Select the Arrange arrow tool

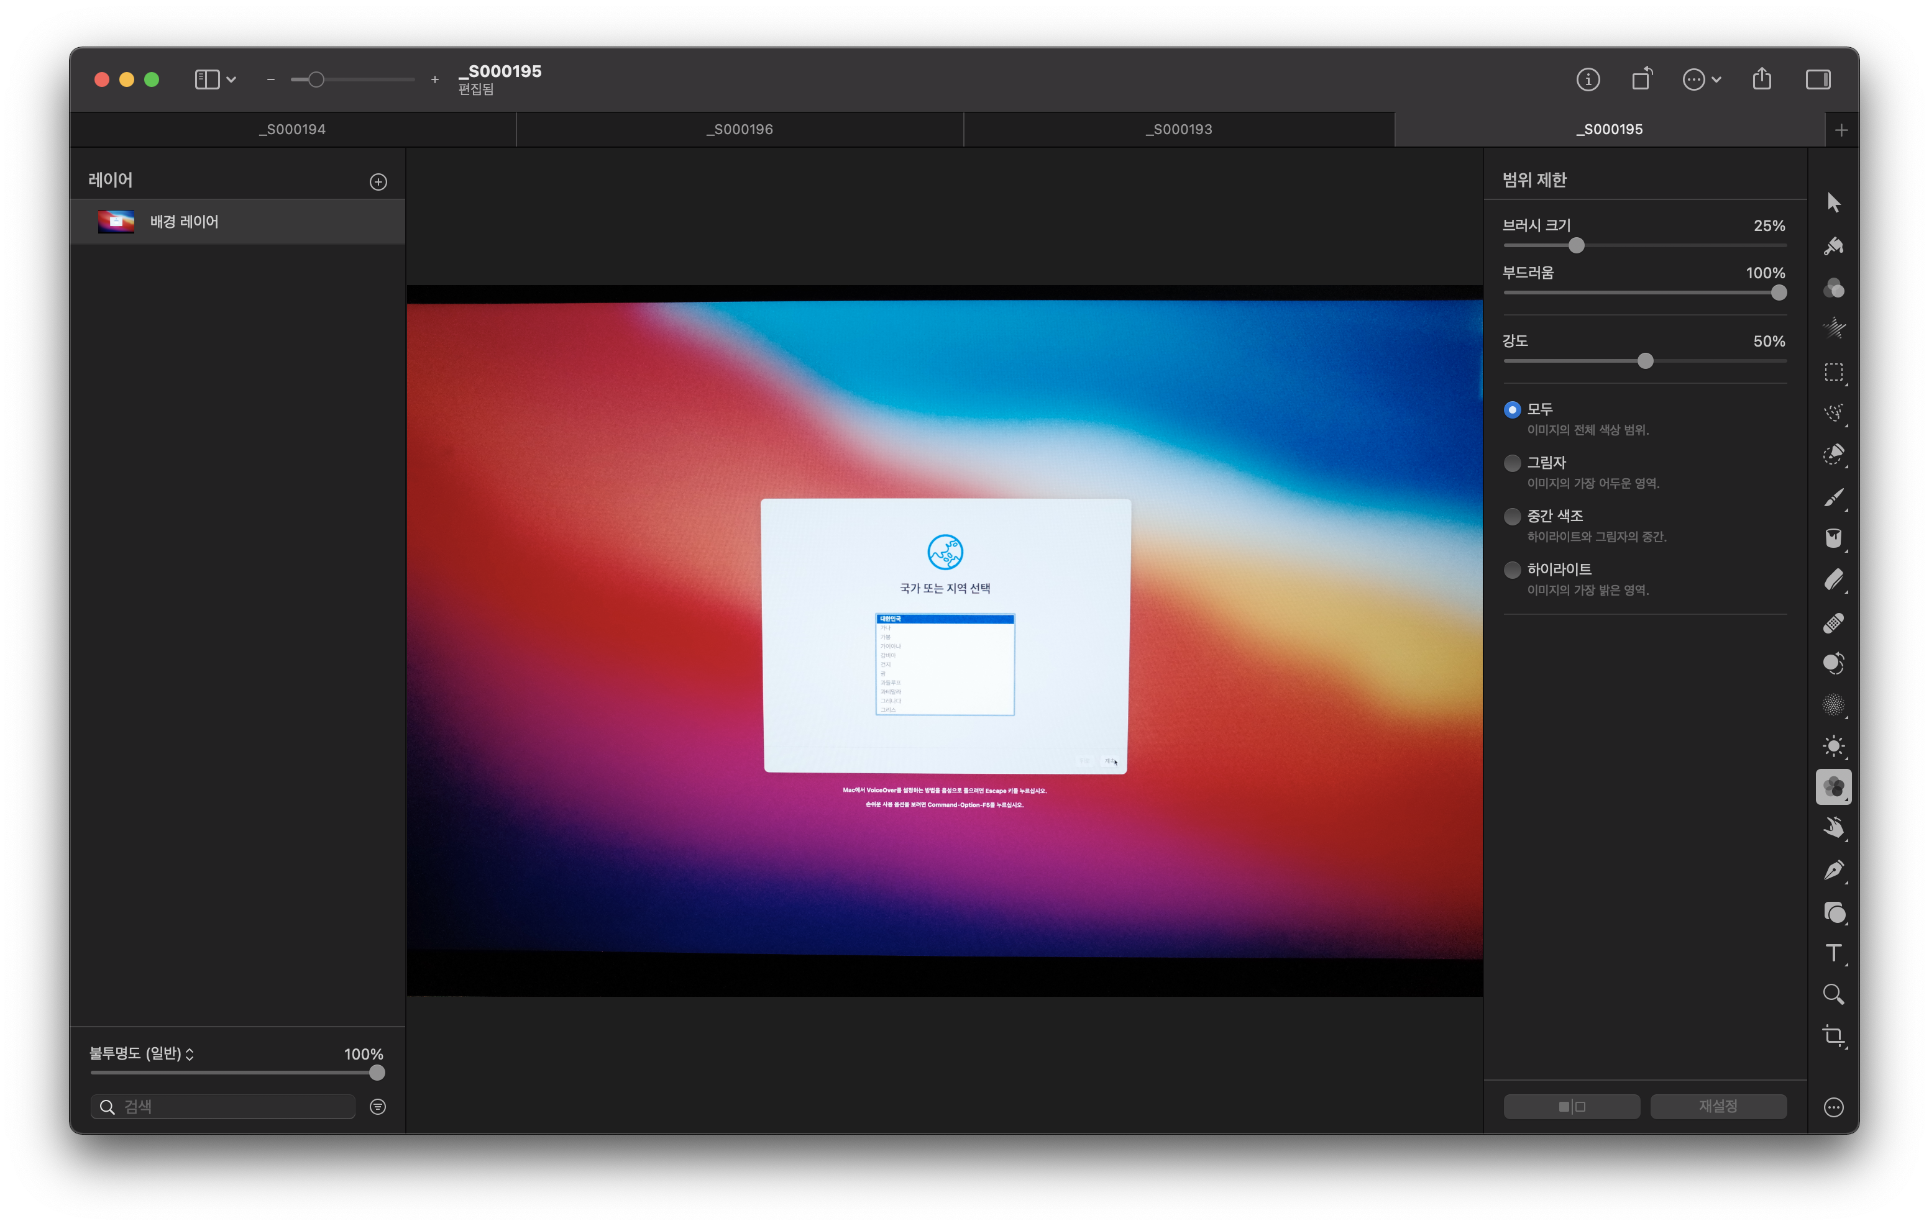coord(1833,202)
